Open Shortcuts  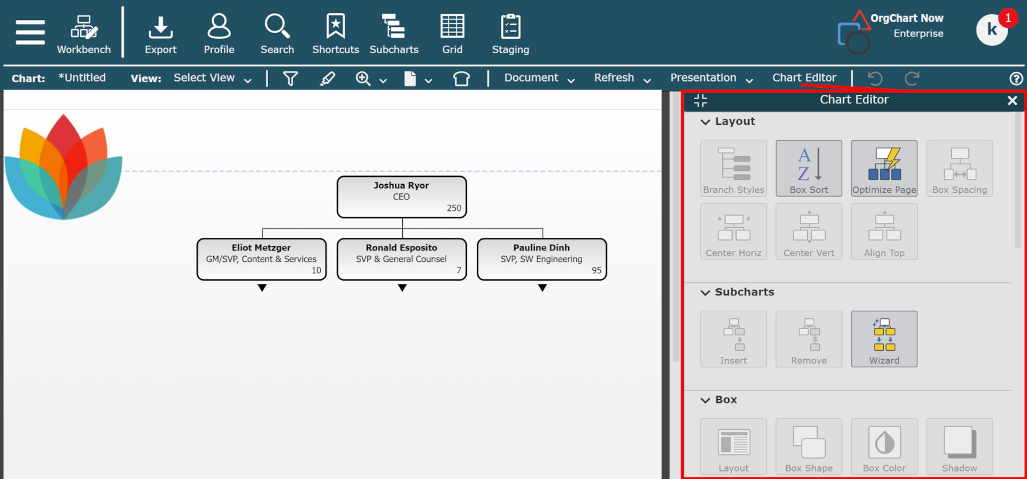tap(335, 35)
